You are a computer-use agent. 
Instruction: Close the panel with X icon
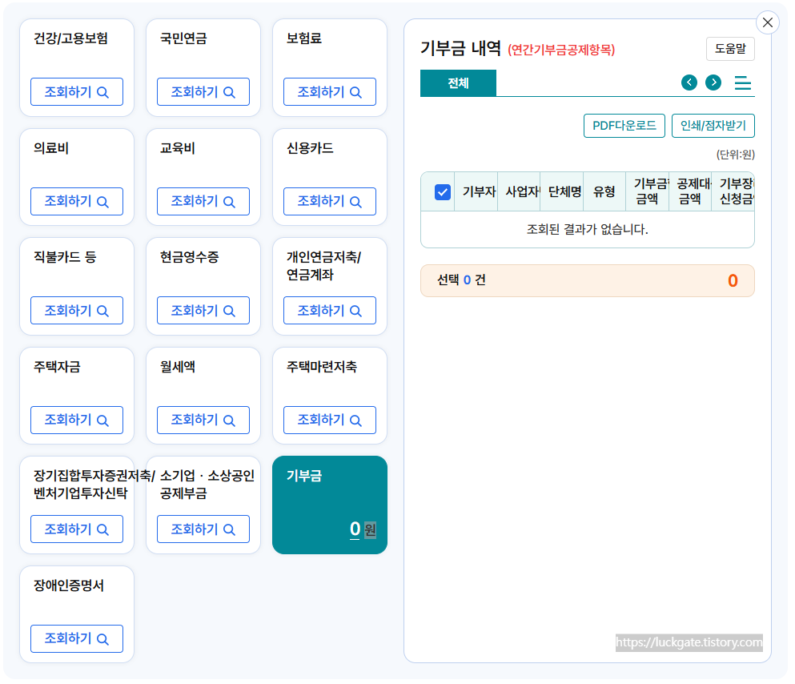click(x=768, y=22)
